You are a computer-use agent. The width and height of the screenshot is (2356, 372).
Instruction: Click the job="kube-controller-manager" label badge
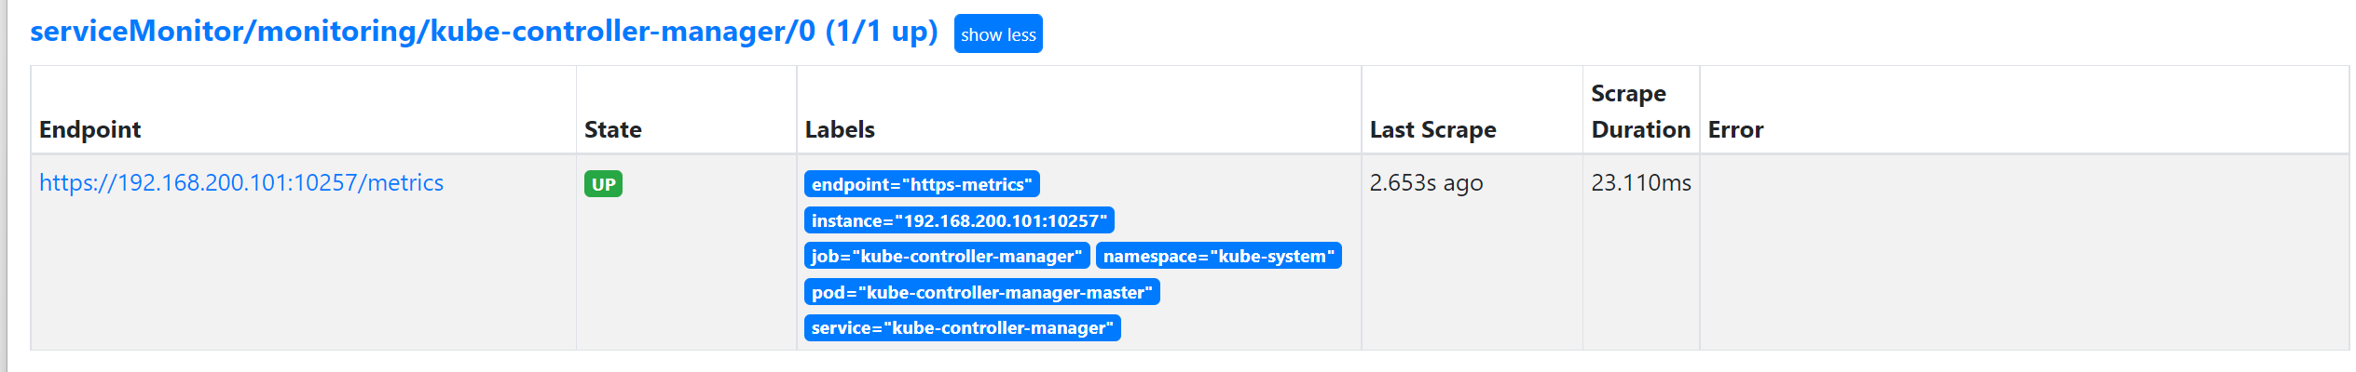pos(947,256)
